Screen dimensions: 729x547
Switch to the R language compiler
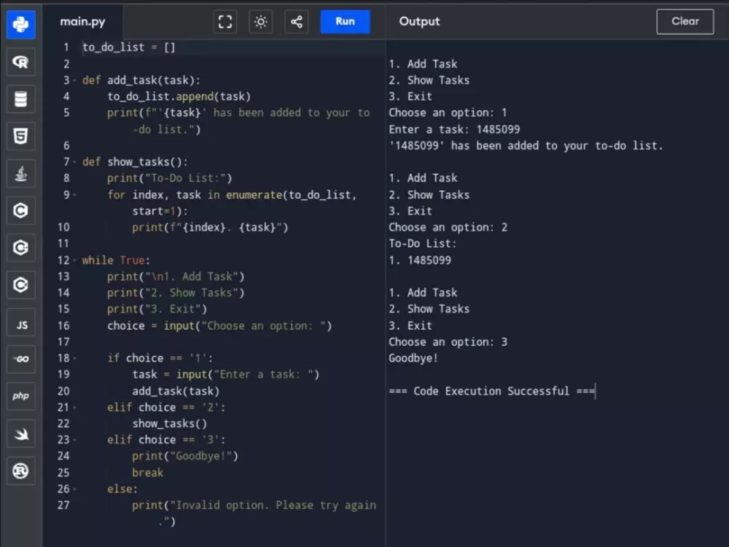(21, 62)
